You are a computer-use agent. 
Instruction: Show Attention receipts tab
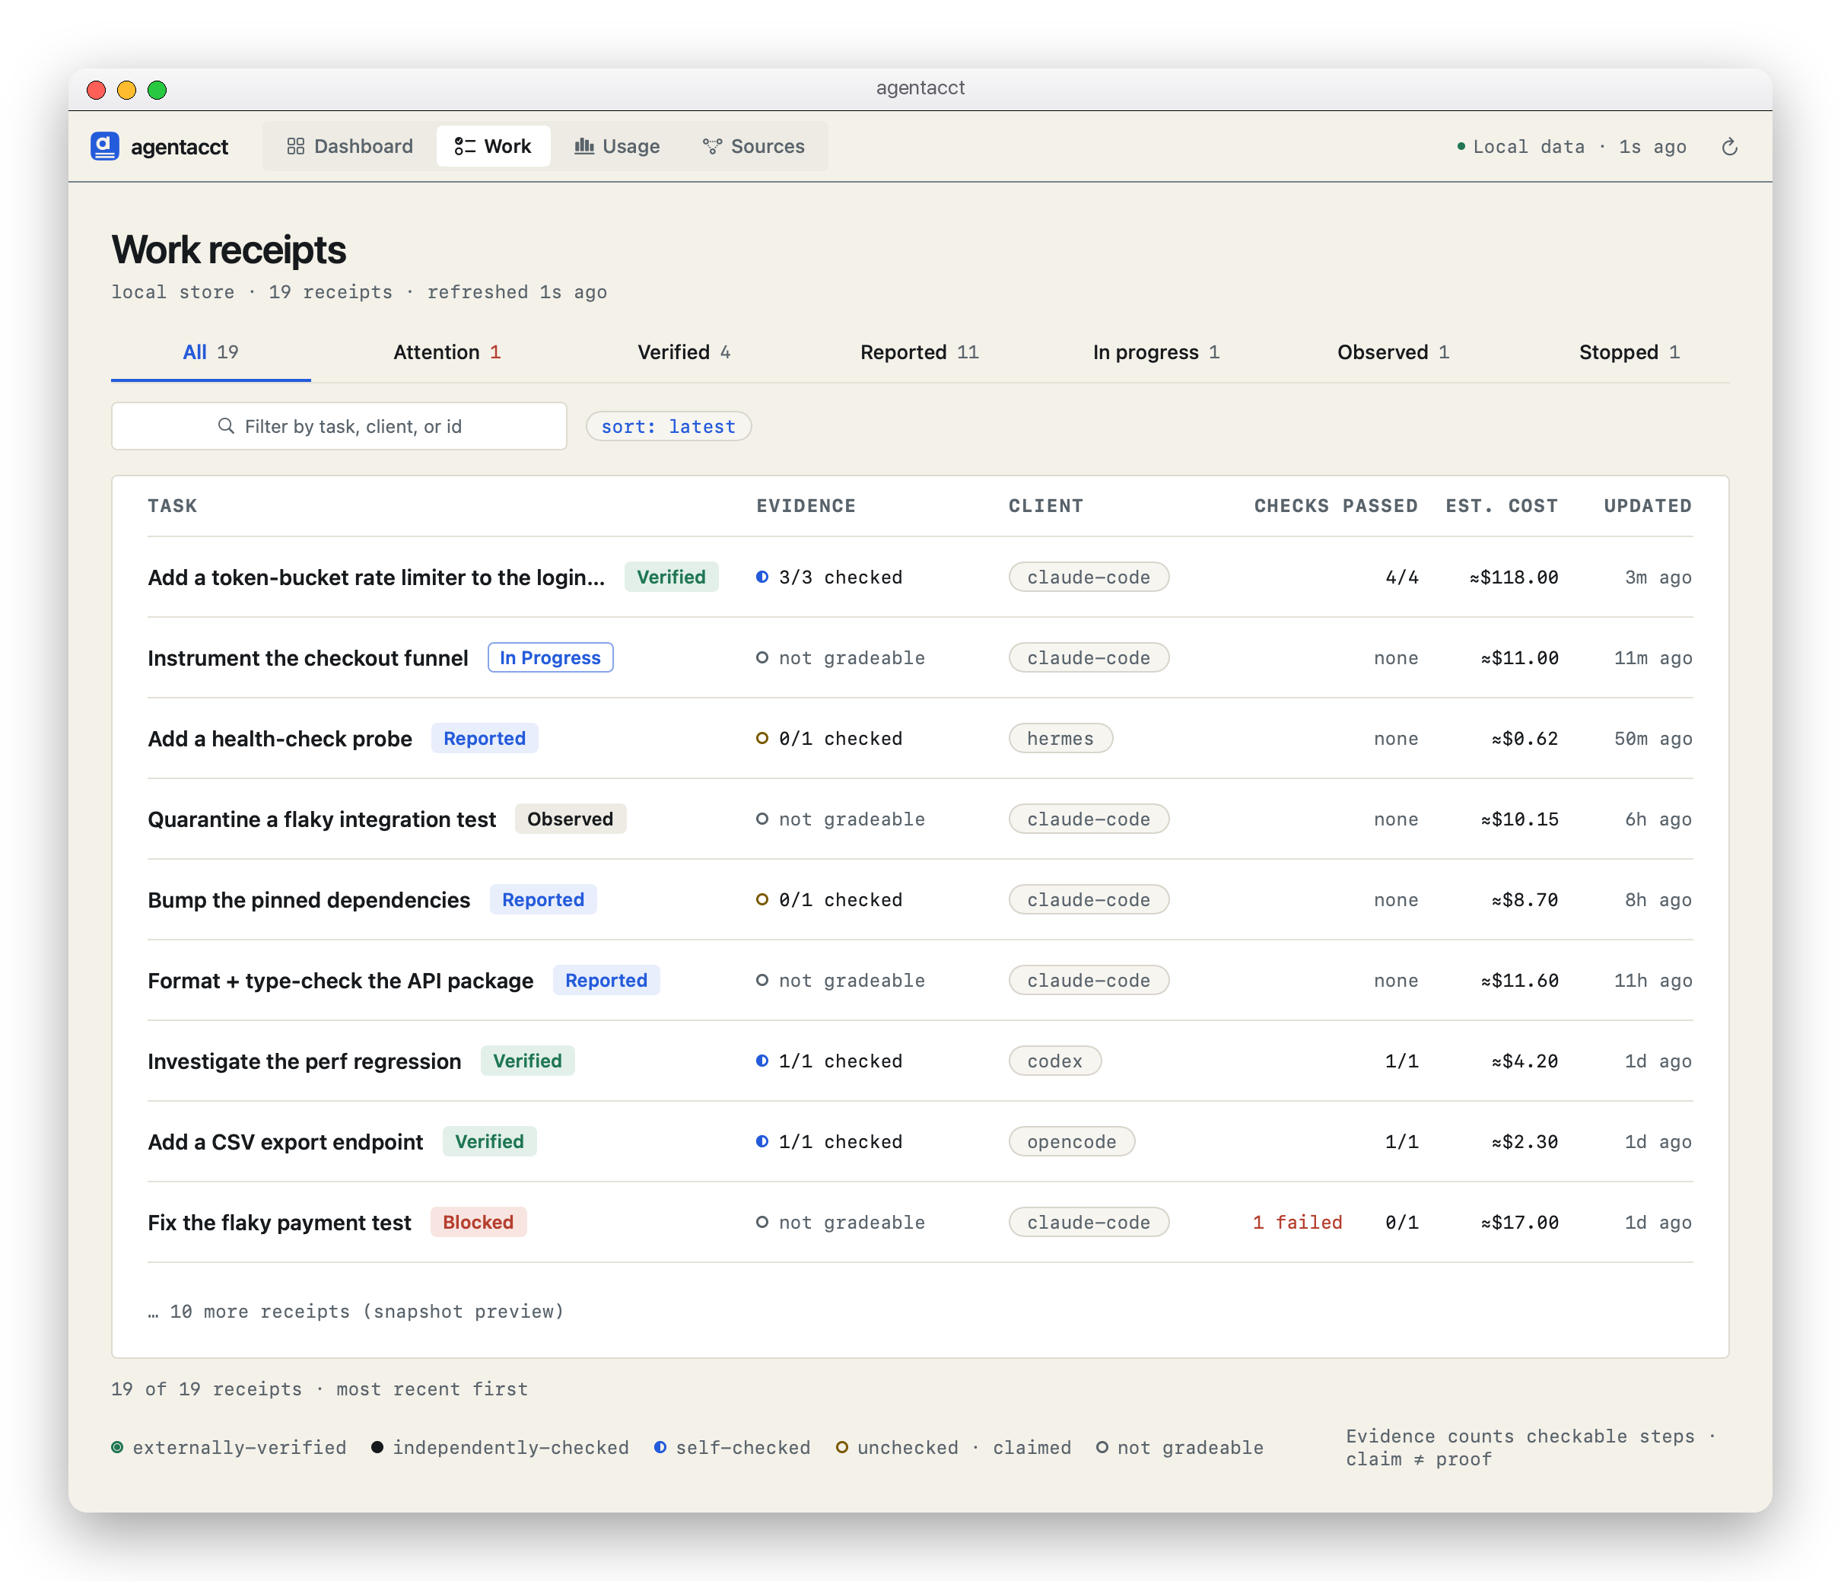pos(447,352)
